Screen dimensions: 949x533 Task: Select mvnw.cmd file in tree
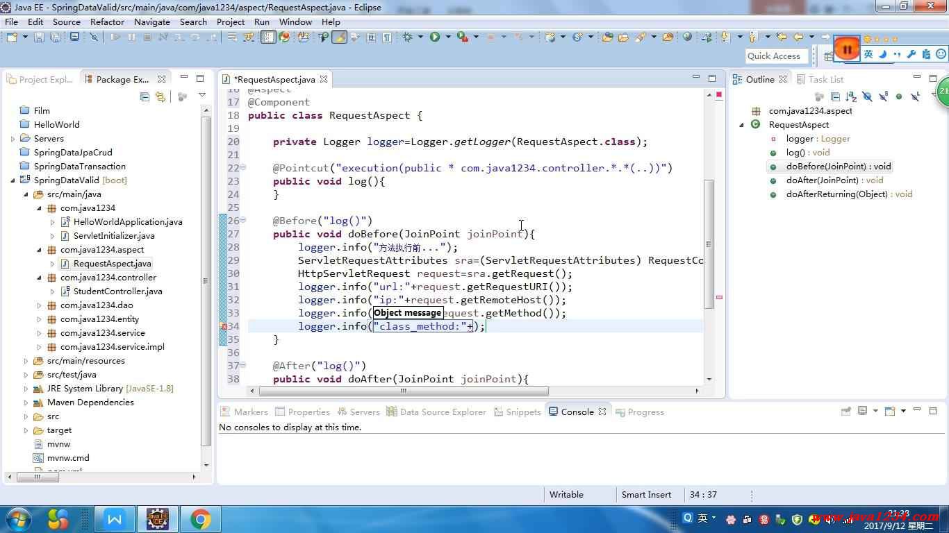click(x=68, y=458)
